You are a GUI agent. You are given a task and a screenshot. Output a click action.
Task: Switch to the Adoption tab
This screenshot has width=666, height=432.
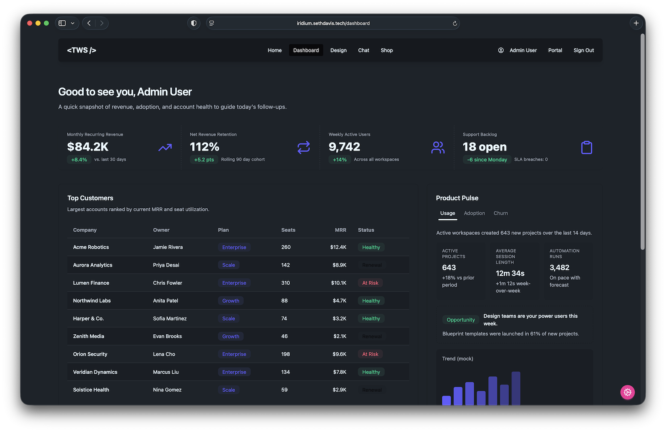click(474, 213)
